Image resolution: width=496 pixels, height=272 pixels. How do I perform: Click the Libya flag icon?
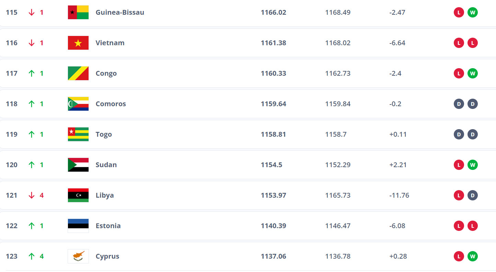(78, 195)
